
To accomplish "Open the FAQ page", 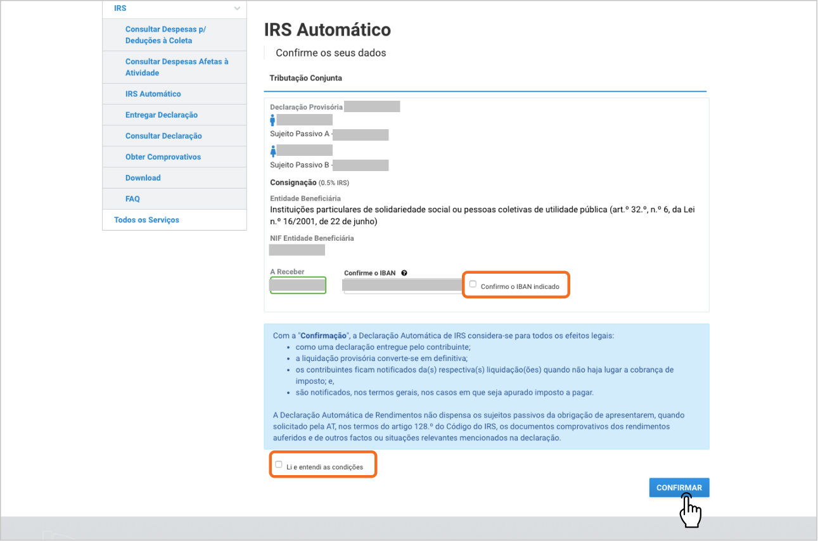I will (132, 199).
